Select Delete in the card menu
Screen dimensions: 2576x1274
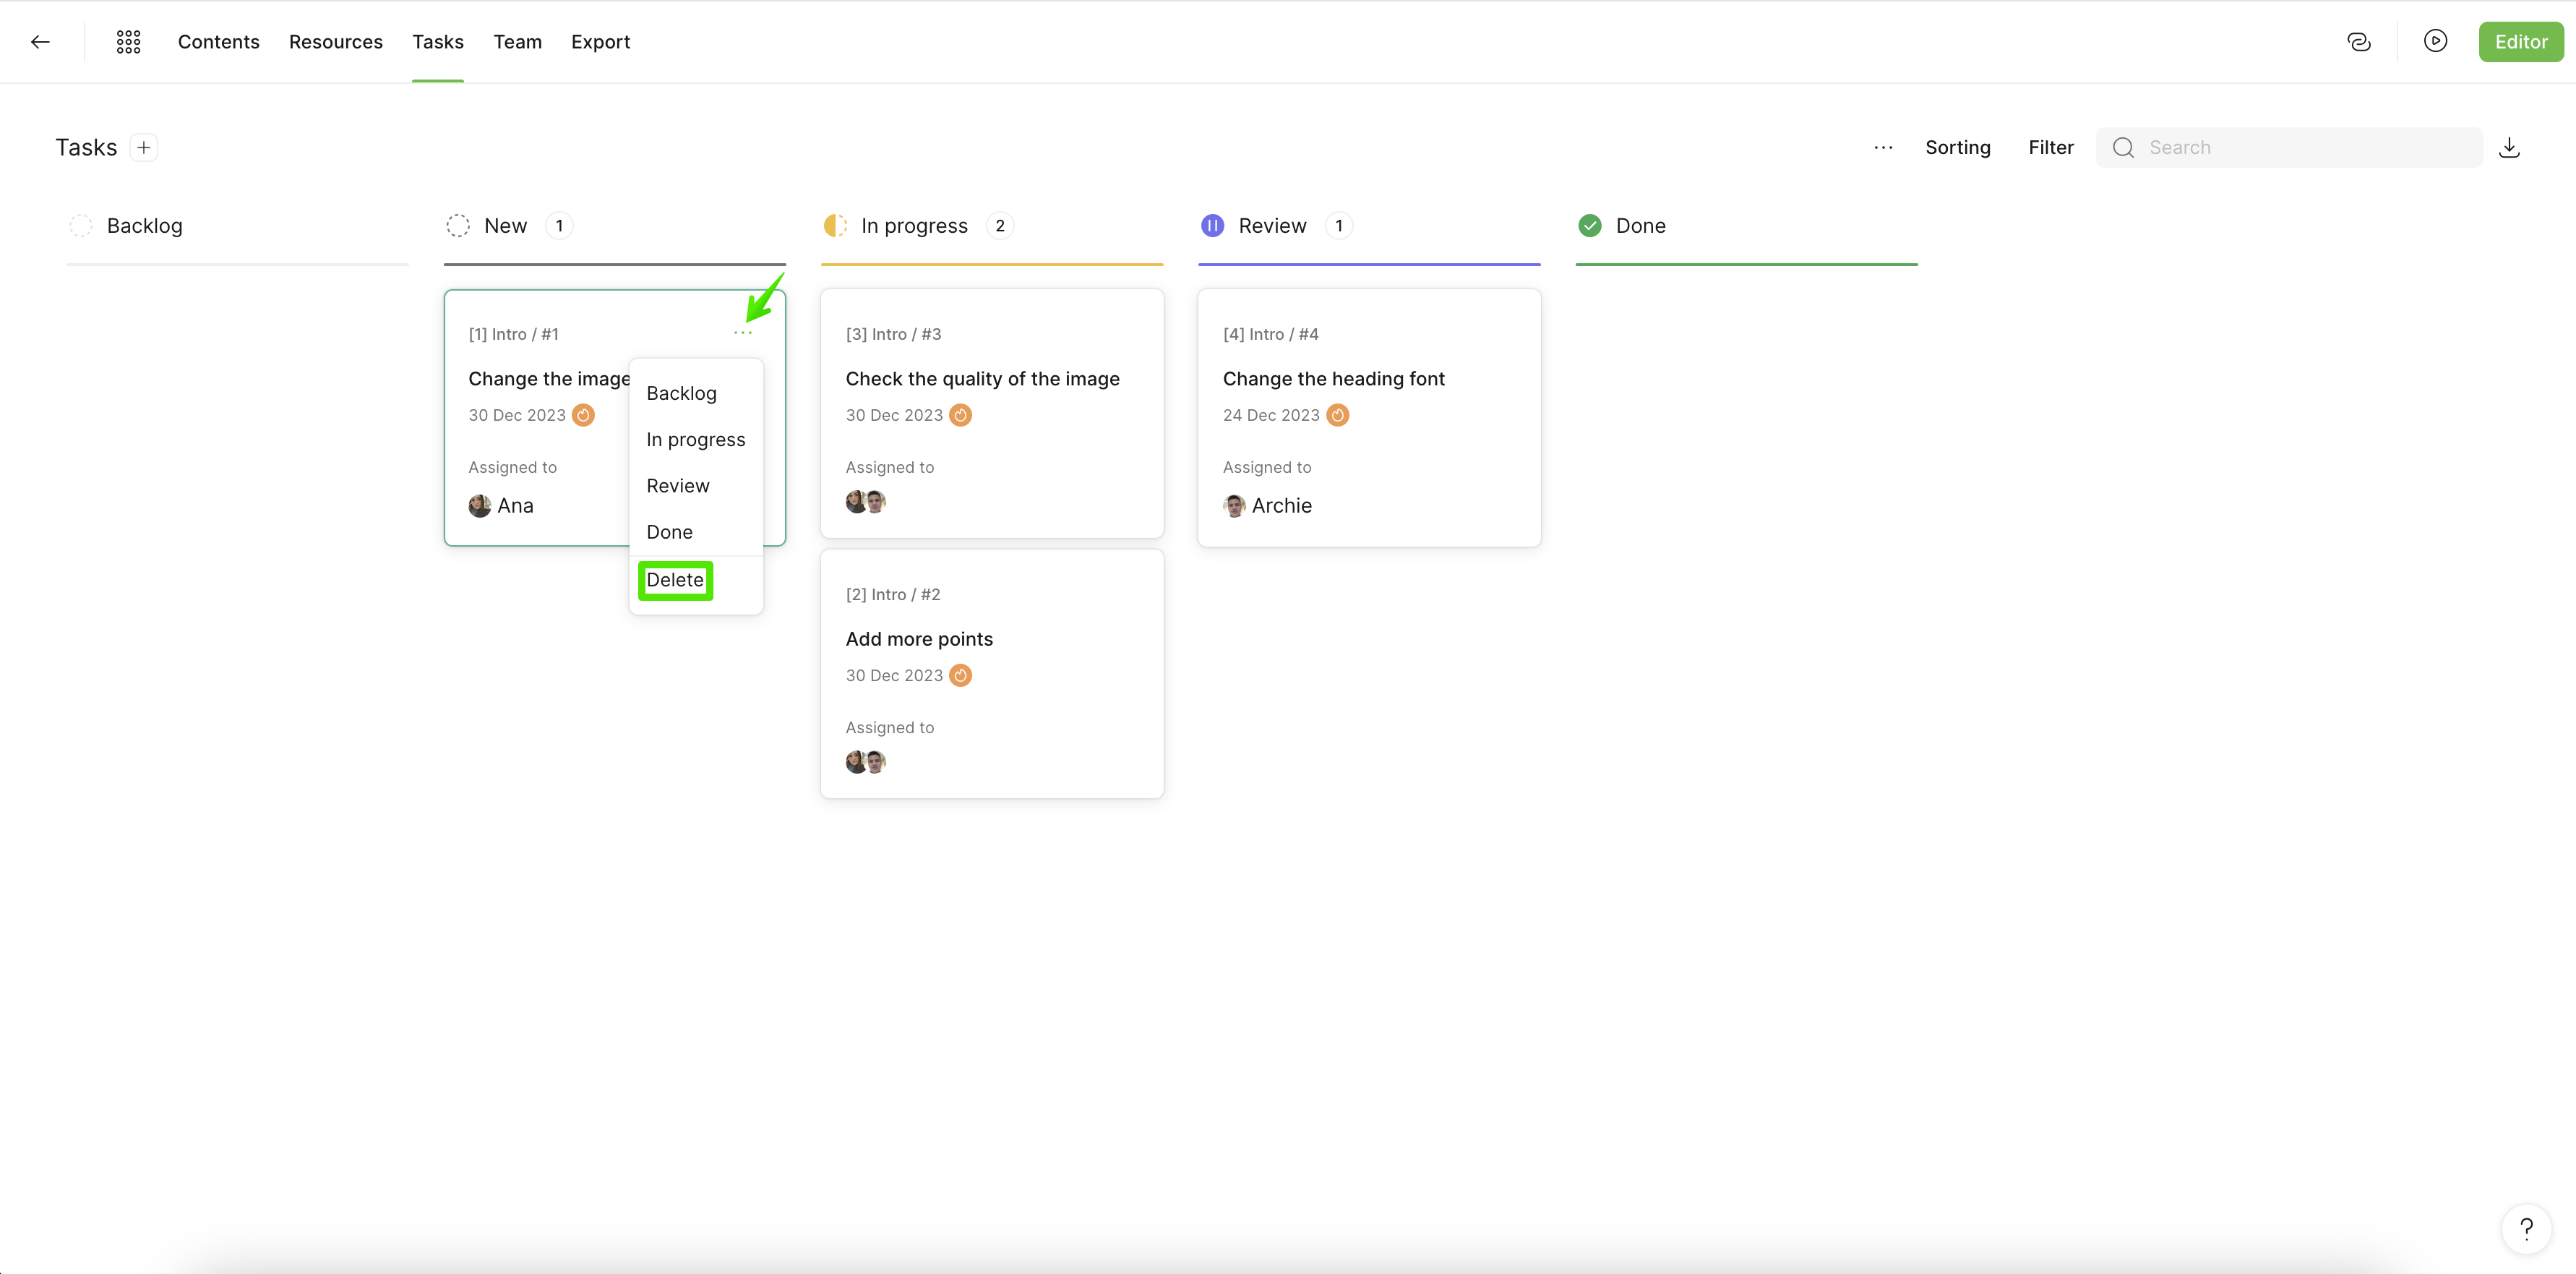tap(675, 580)
